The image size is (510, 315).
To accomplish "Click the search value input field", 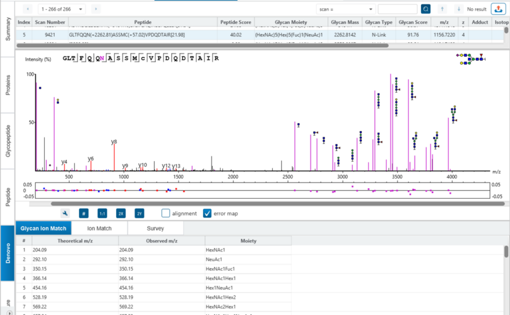I will click(397, 9).
